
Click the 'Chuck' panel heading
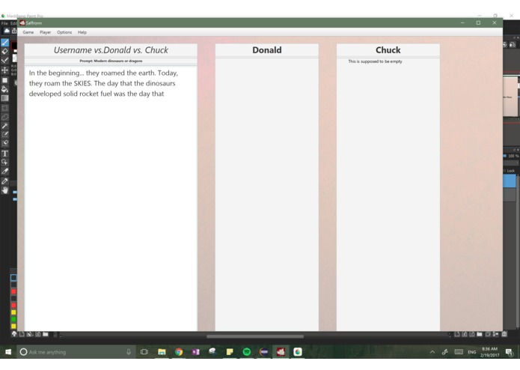pyautogui.click(x=388, y=50)
